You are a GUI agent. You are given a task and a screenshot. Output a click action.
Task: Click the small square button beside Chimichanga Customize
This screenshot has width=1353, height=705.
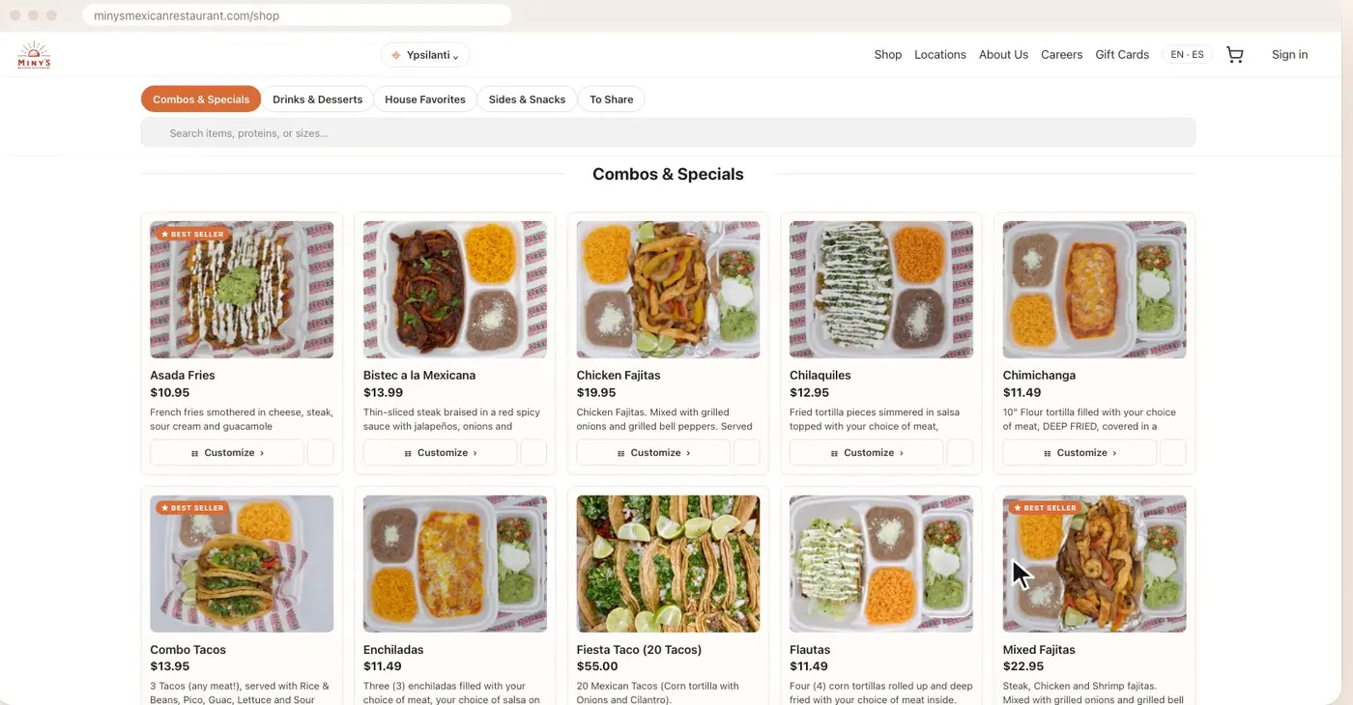tap(1173, 453)
